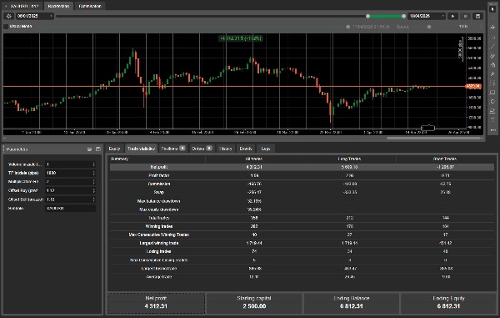Image resolution: width=500 pixels, height=318 pixels.
Task: Select the Max Consecutive Winning Trades row
Action: tap(302, 235)
